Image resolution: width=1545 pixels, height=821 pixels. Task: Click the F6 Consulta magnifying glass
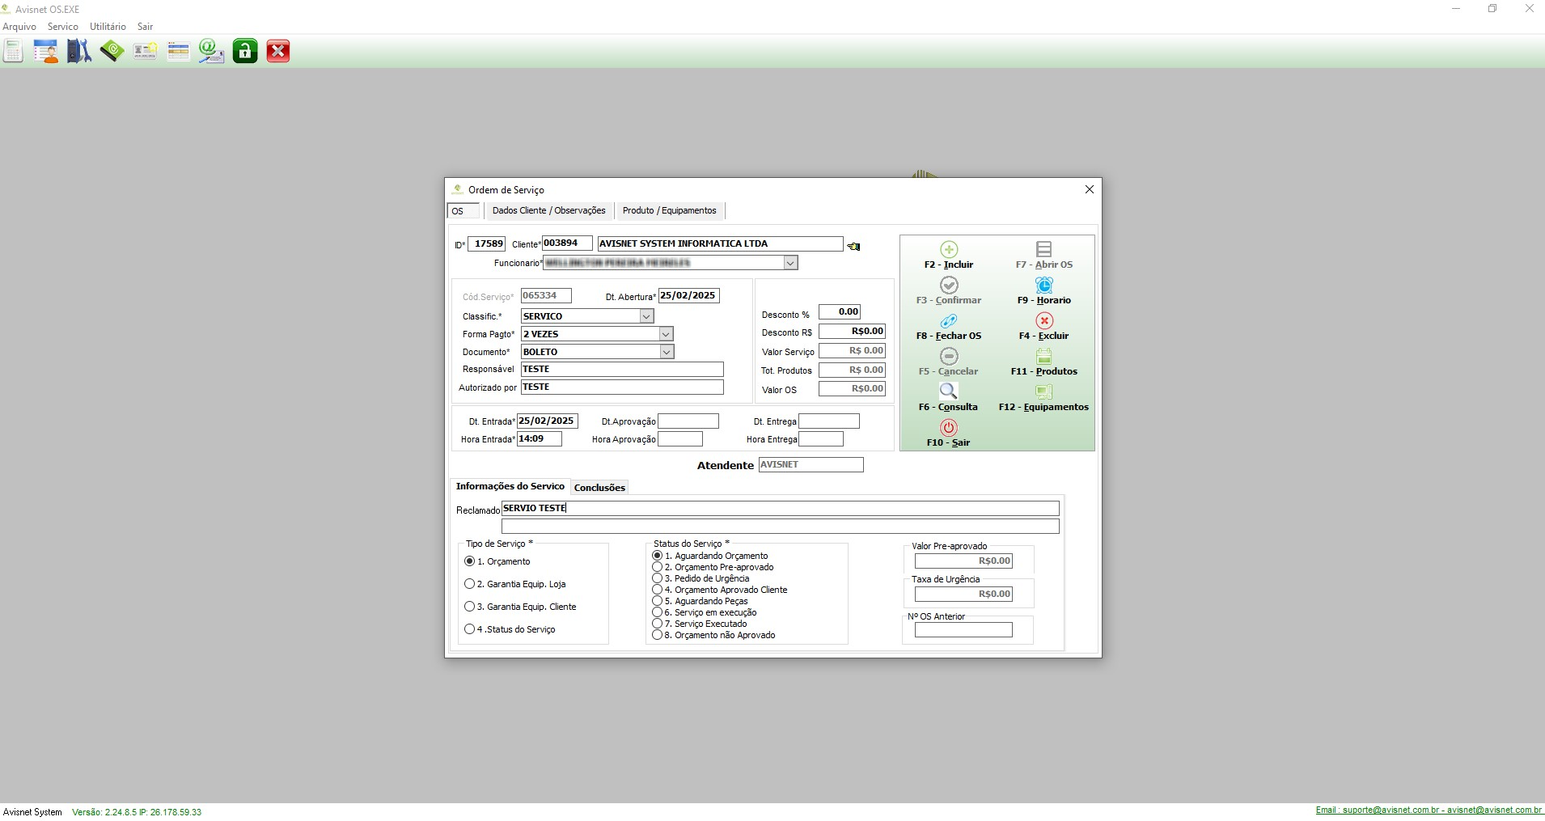pos(948,392)
